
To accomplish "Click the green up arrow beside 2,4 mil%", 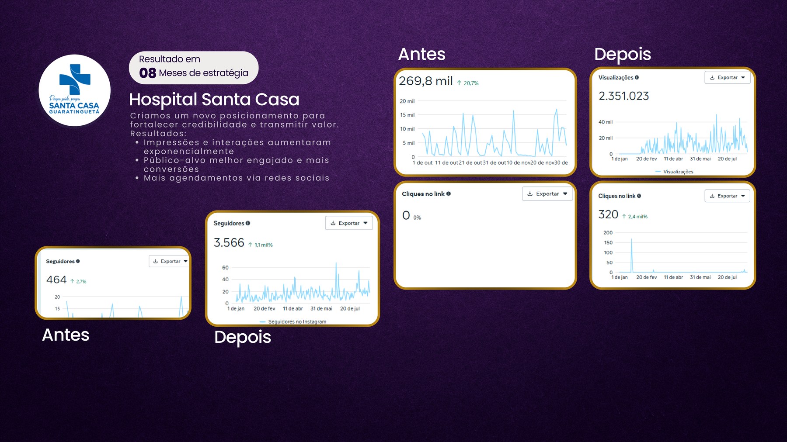I will [x=624, y=216].
